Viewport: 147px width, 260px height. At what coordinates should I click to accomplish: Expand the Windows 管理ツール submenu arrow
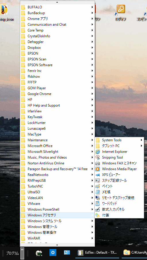click(x=92, y=227)
